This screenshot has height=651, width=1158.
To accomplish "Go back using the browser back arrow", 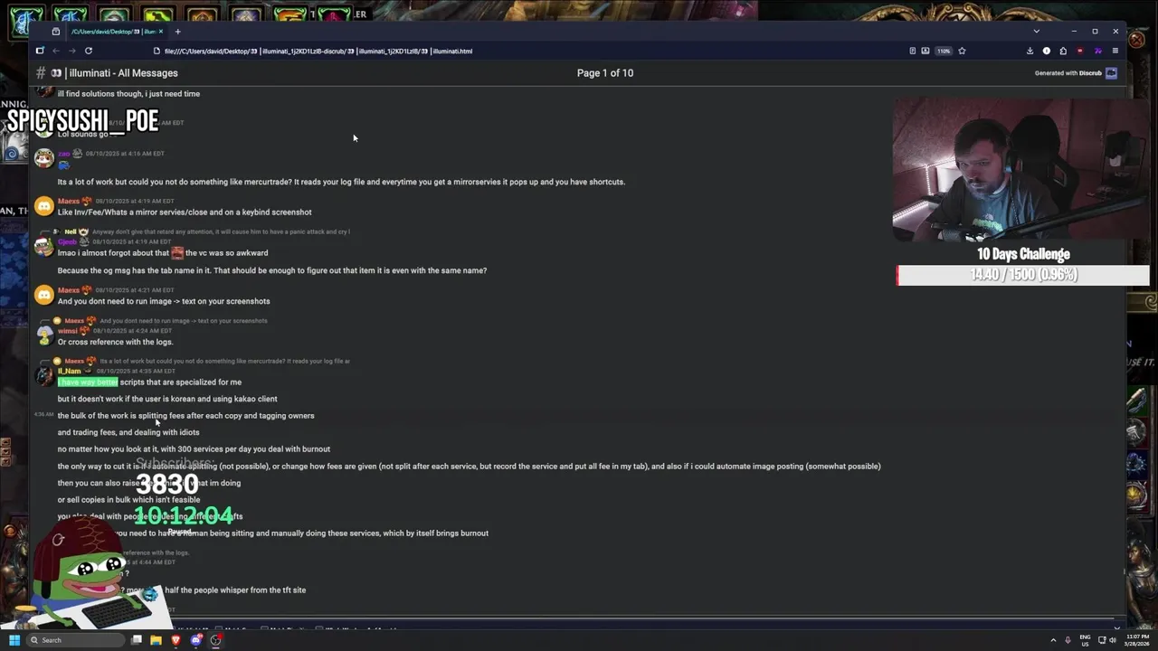I will pos(56,51).
